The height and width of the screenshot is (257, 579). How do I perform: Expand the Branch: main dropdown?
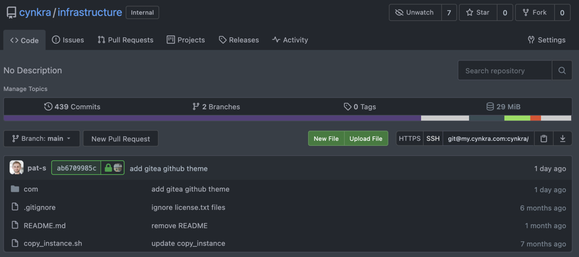click(42, 138)
